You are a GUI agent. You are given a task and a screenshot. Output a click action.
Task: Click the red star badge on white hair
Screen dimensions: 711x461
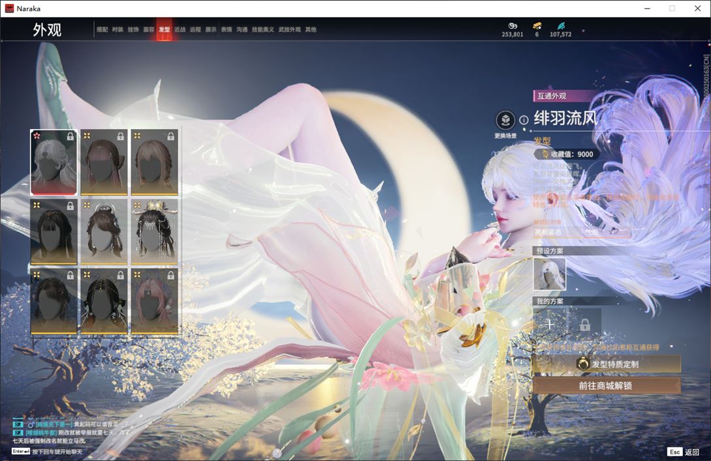coord(37,136)
